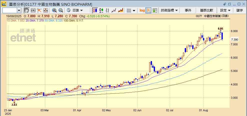Open 圖表比較 chart comparison
The image size is (247, 116).
click(207, 11)
